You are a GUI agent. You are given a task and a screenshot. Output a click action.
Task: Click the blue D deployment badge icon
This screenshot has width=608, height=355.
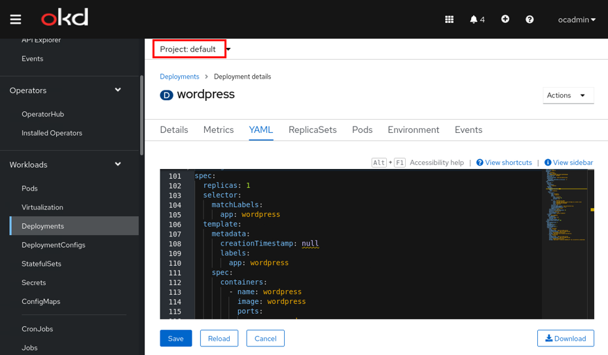[166, 95]
